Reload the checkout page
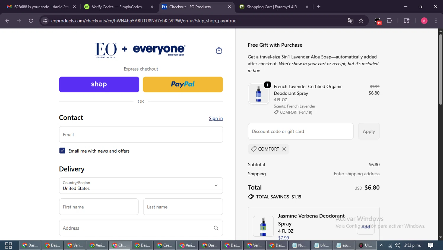The image size is (443, 250). point(31,21)
